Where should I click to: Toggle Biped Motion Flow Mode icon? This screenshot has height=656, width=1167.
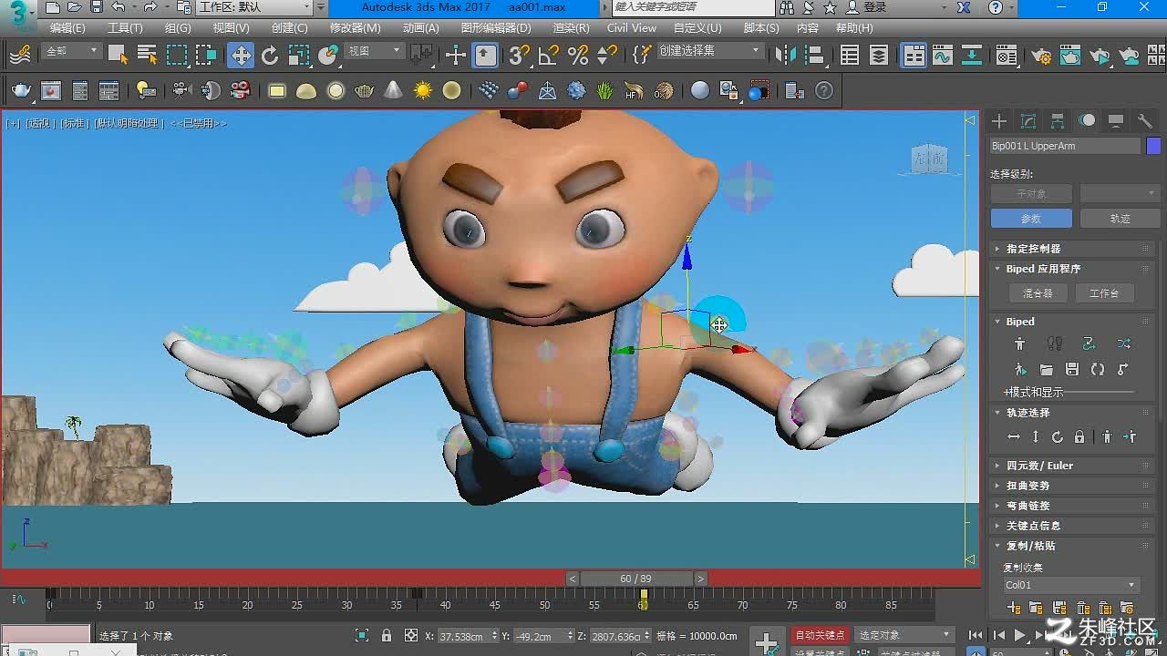tap(1090, 343)
